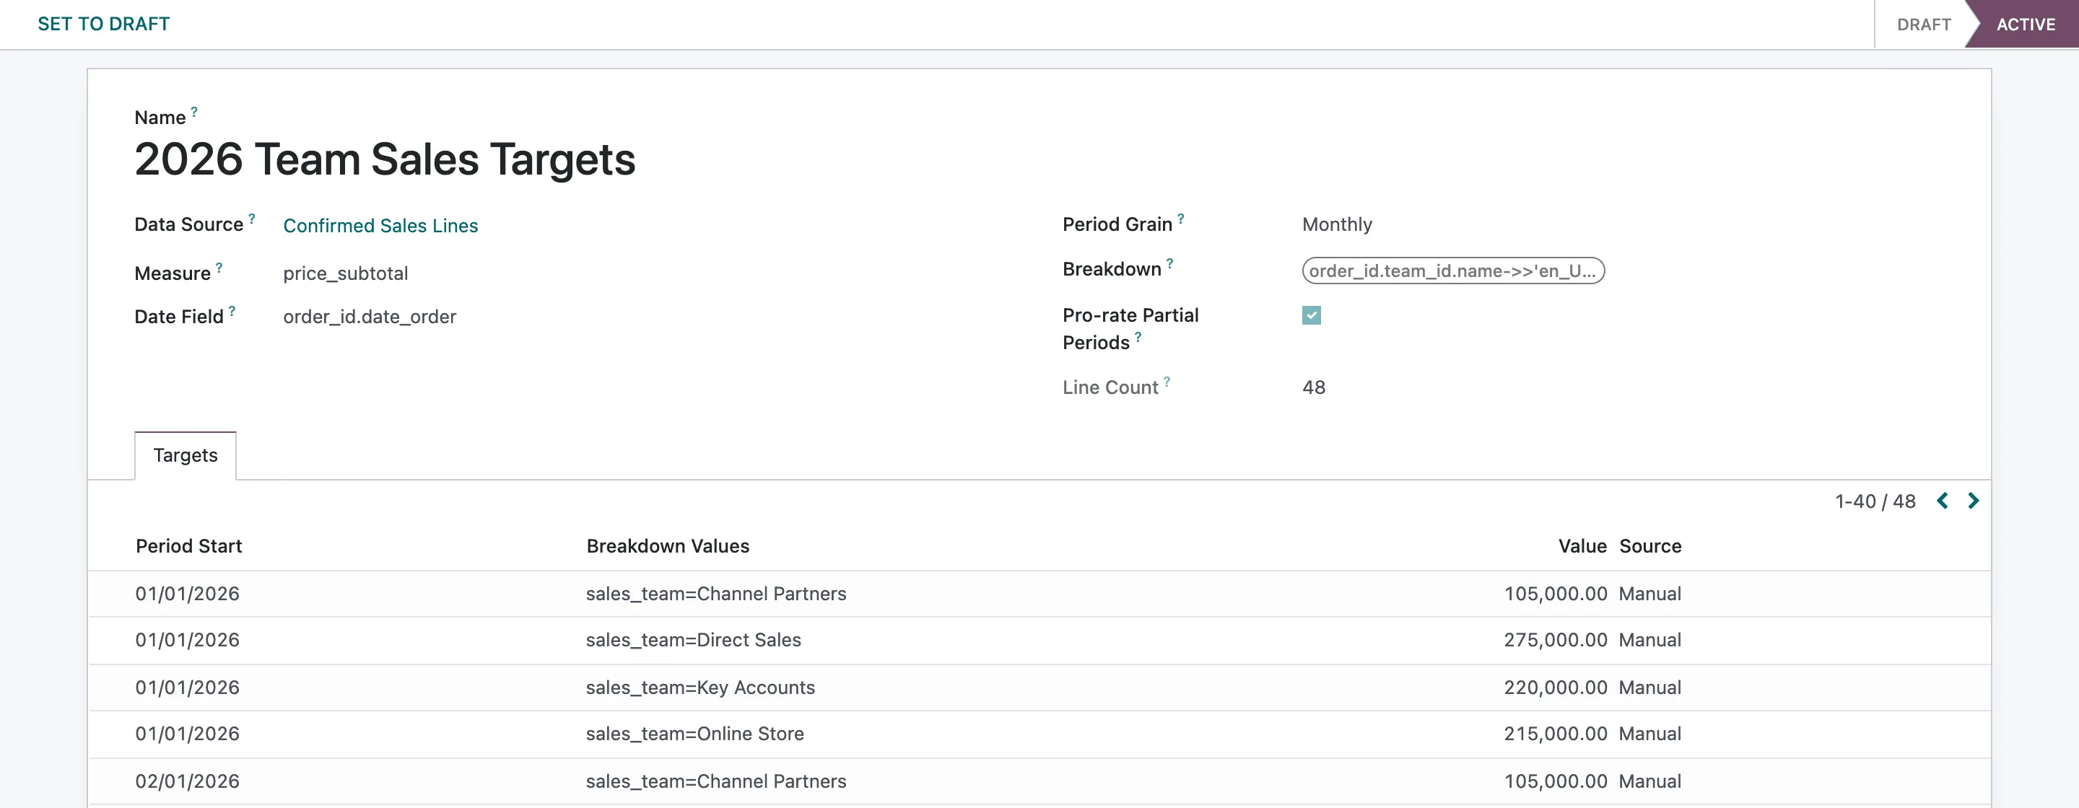This screenshot has height=808, width=2079.
Task: Click the 215,000.00 value cell
Action: click(x=1555, y=734)
